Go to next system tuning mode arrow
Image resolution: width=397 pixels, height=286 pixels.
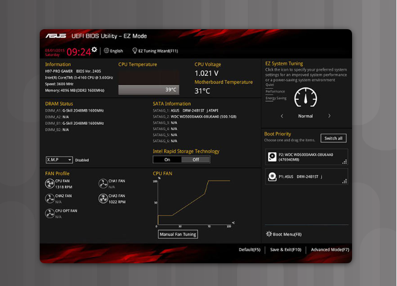click(x=329, y=116)
